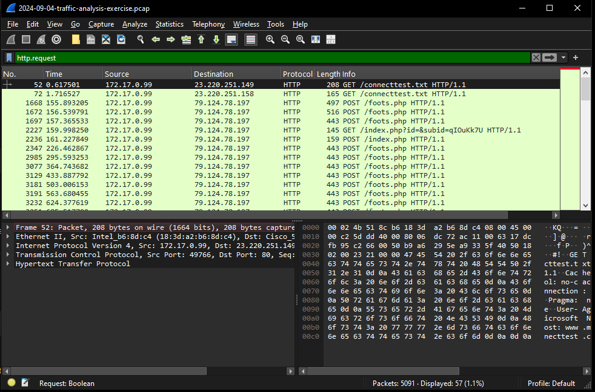
Task: Find a packet with the magnifier icon
Action: click(141, 39)
